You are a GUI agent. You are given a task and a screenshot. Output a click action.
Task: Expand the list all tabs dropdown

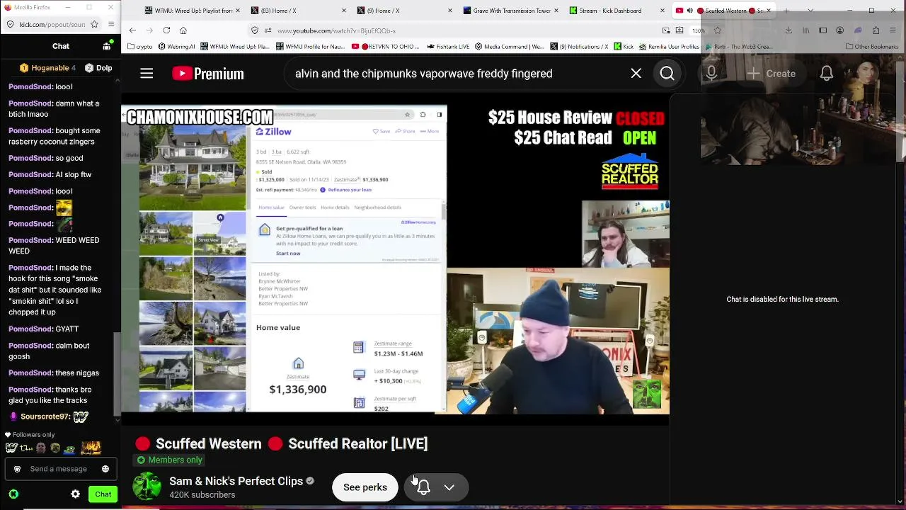click(x=809, y=11)
